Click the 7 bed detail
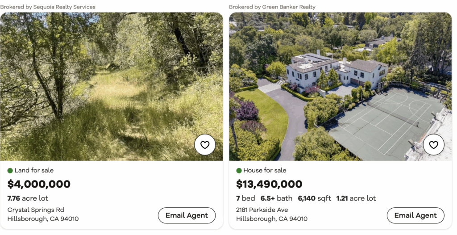Viewport: 457px width, 235px height. point(245,198)
